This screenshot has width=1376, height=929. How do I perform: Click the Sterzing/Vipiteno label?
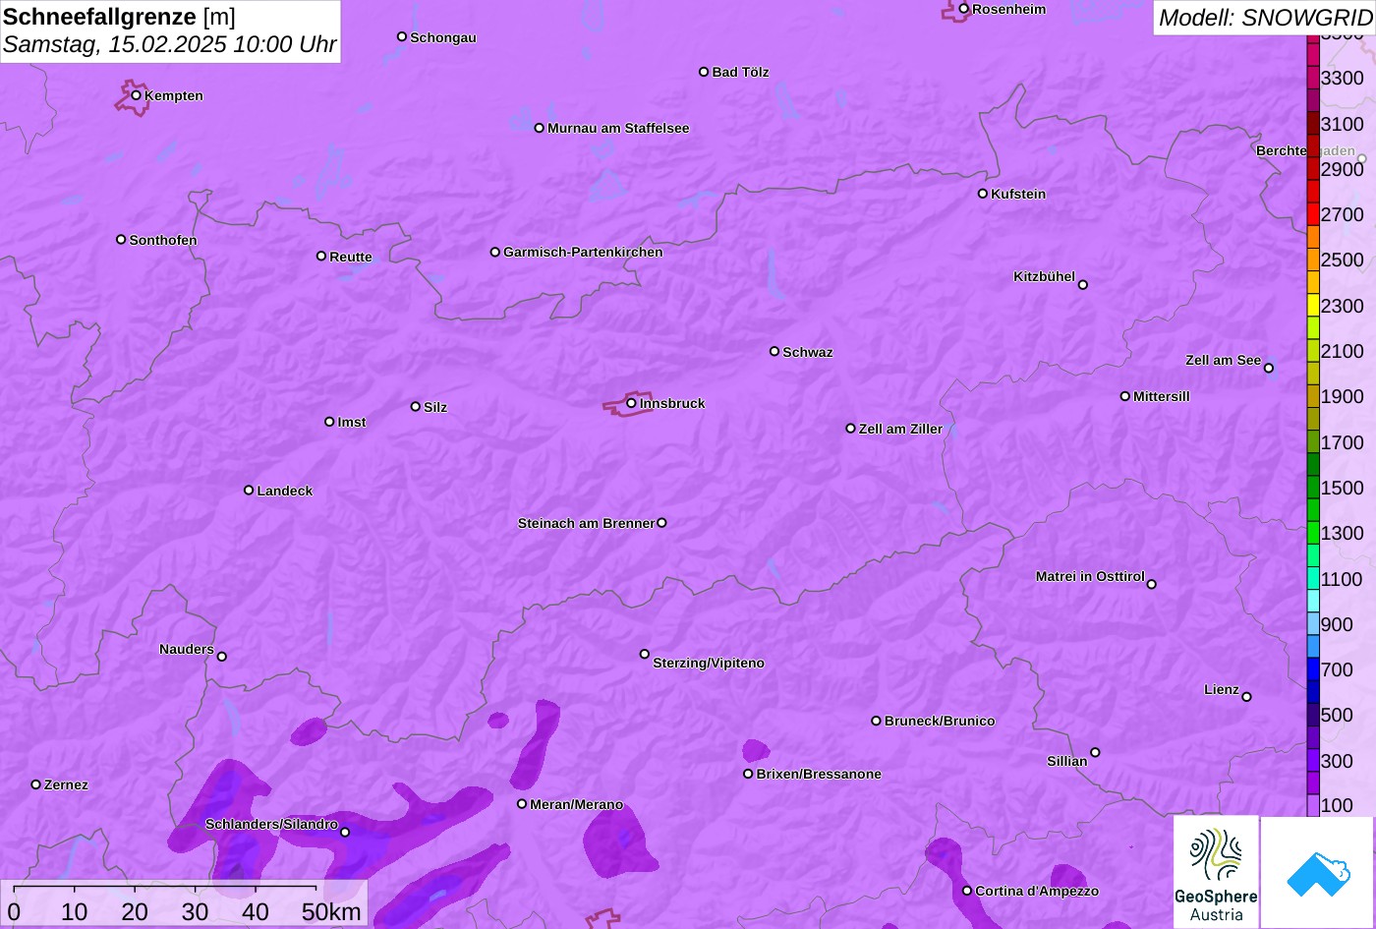pyautogui.click(x=709, y=663)
